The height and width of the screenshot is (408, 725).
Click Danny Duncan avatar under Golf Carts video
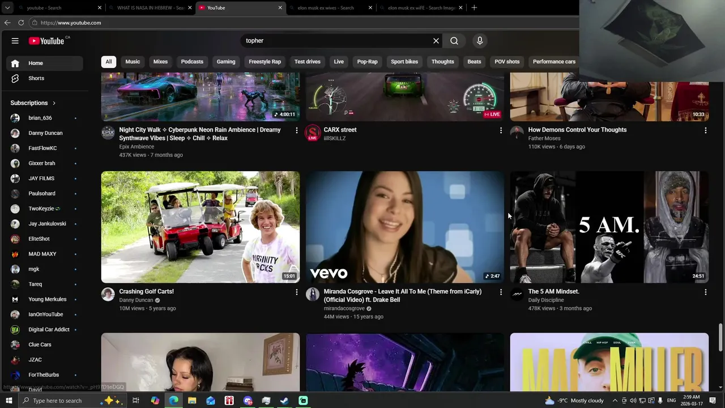tap(108, 294)
